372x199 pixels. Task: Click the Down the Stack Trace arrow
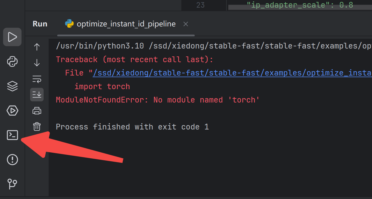click(37, 63)
